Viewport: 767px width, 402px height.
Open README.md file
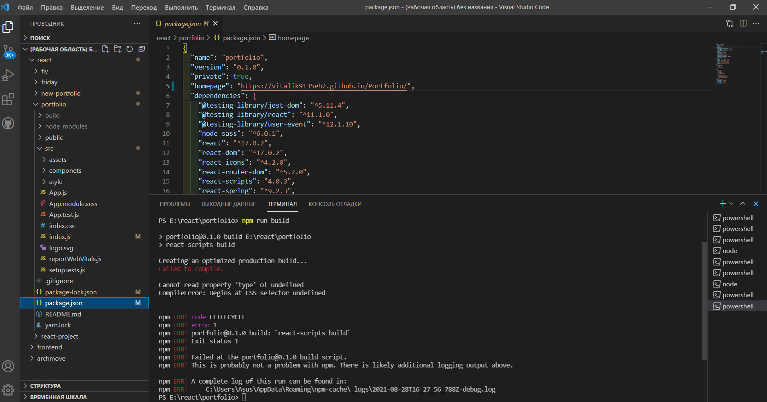pos(84,314)
